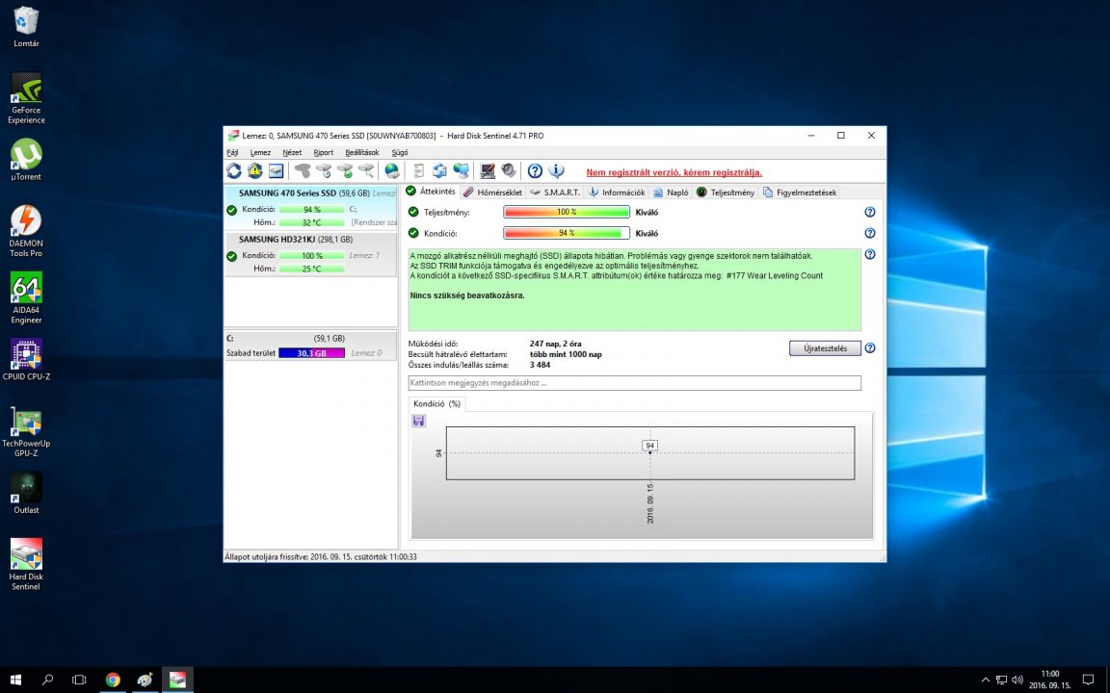1110x693 pixels.
Task: Open Task View on the taskbar
Action: [79, 680]
